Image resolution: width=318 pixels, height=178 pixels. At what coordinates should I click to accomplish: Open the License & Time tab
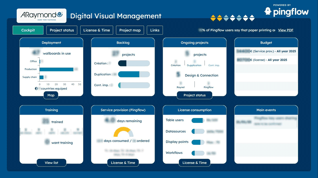[x=97, y=30]
